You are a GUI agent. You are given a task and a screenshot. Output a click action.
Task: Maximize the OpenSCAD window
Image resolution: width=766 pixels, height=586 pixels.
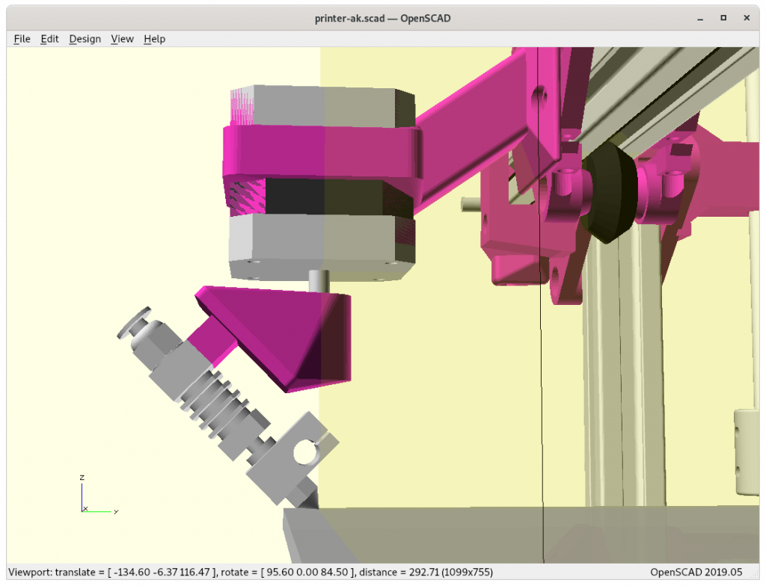click(x=723, y=18)
